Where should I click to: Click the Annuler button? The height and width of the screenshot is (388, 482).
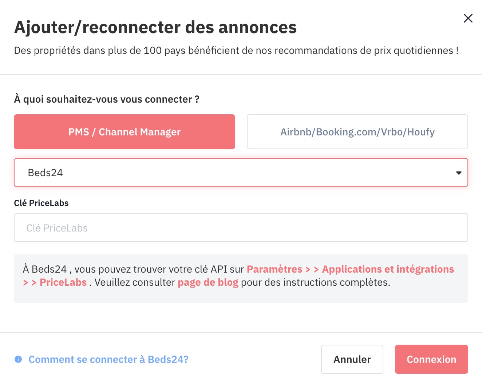coord(352,359)
